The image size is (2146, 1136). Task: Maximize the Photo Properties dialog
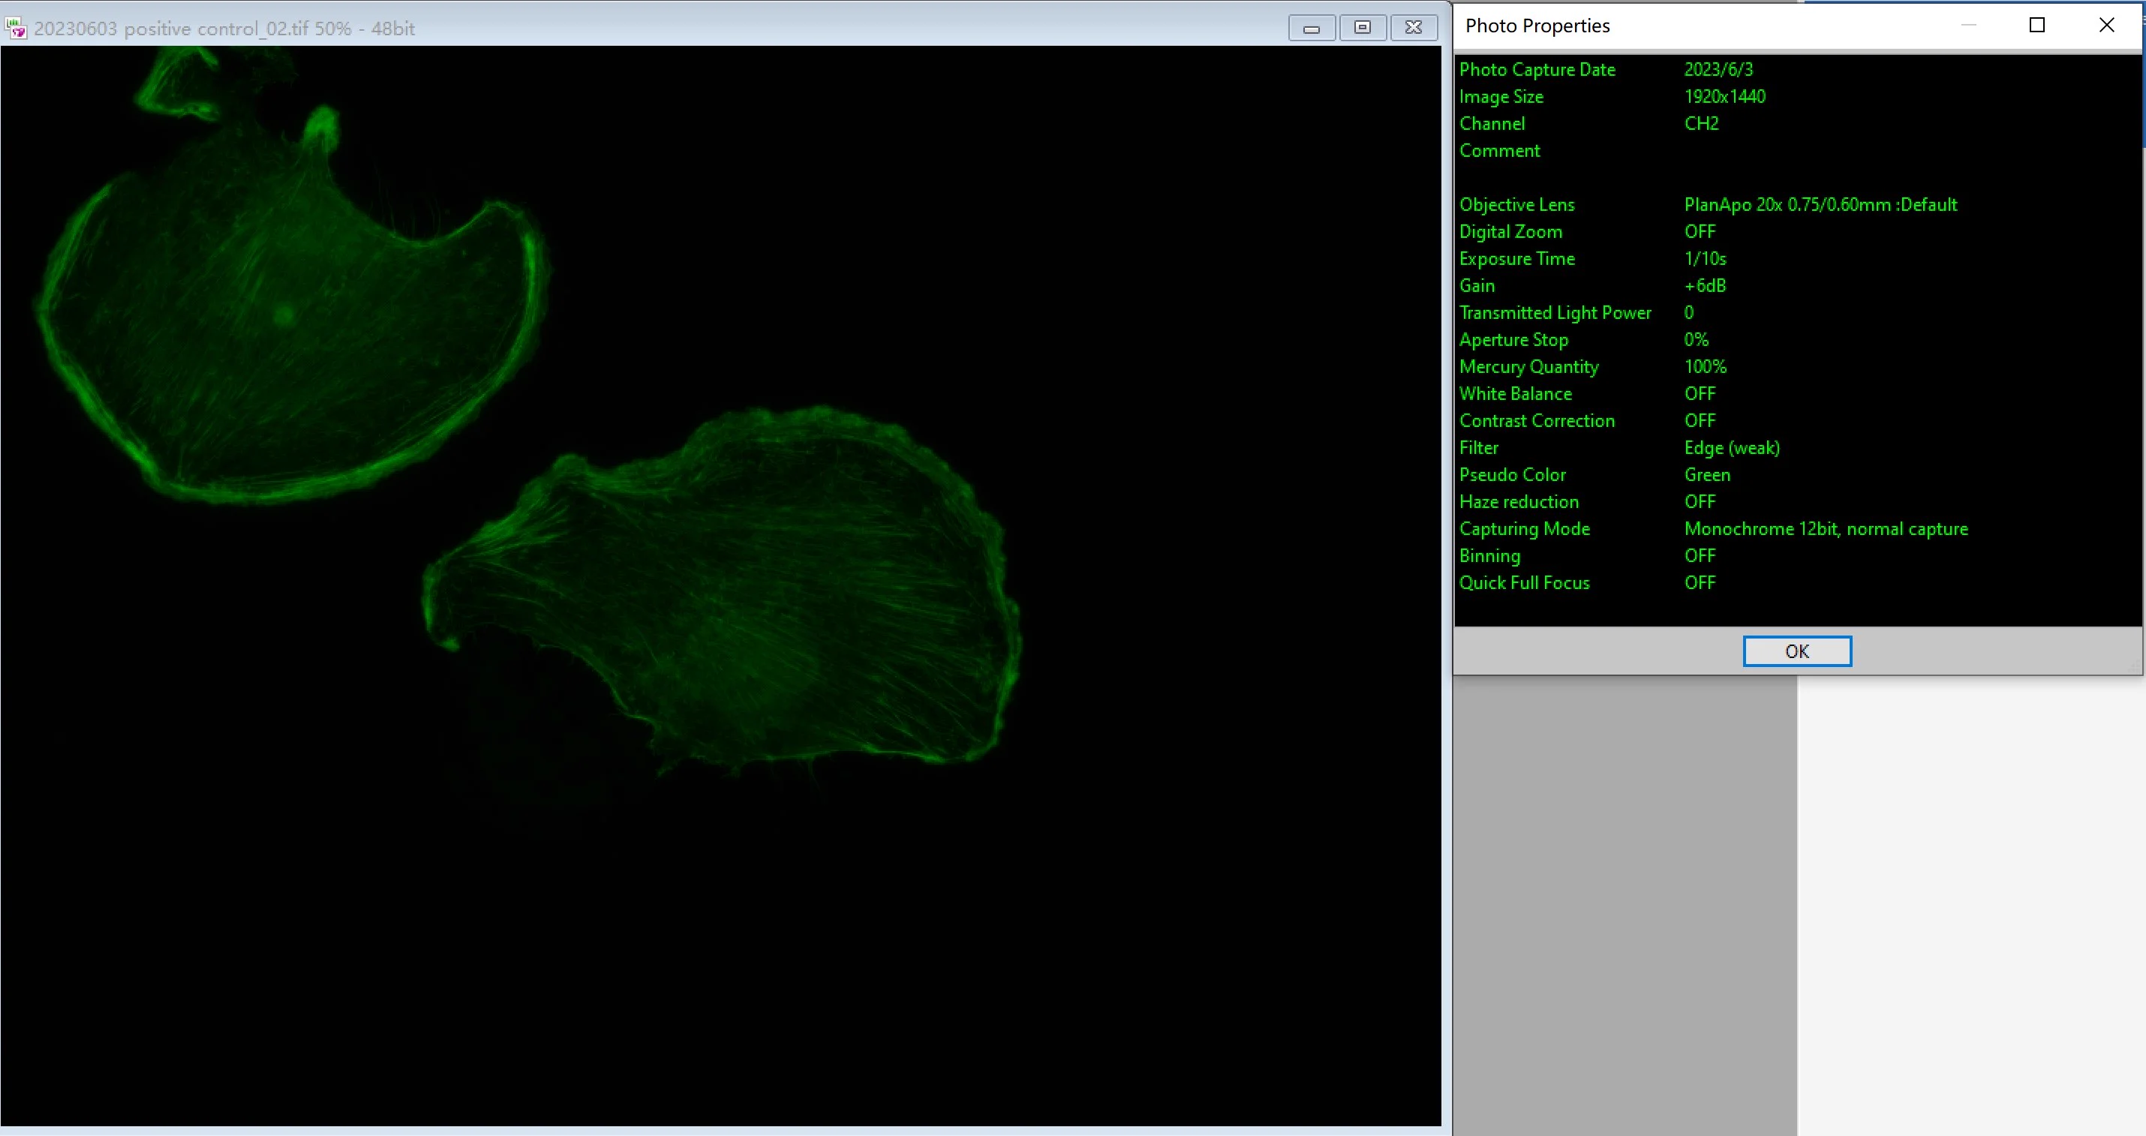tap(2037, 25)
